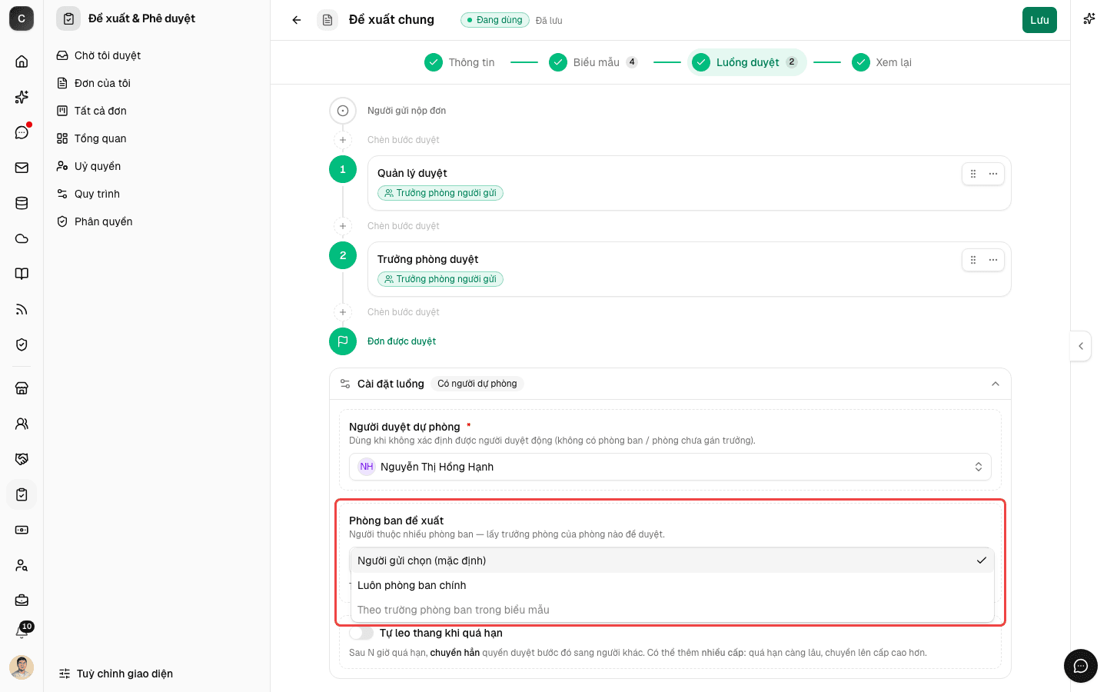Open more options for Trưởng phòng duyệt step
This screenshot has height=692, width=1107.
(x=993, y=260)
